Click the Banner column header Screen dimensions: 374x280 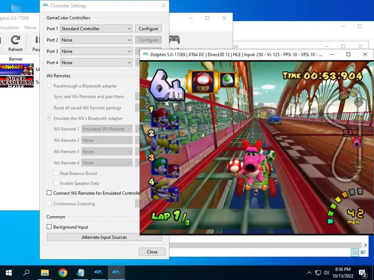point(16,59)
